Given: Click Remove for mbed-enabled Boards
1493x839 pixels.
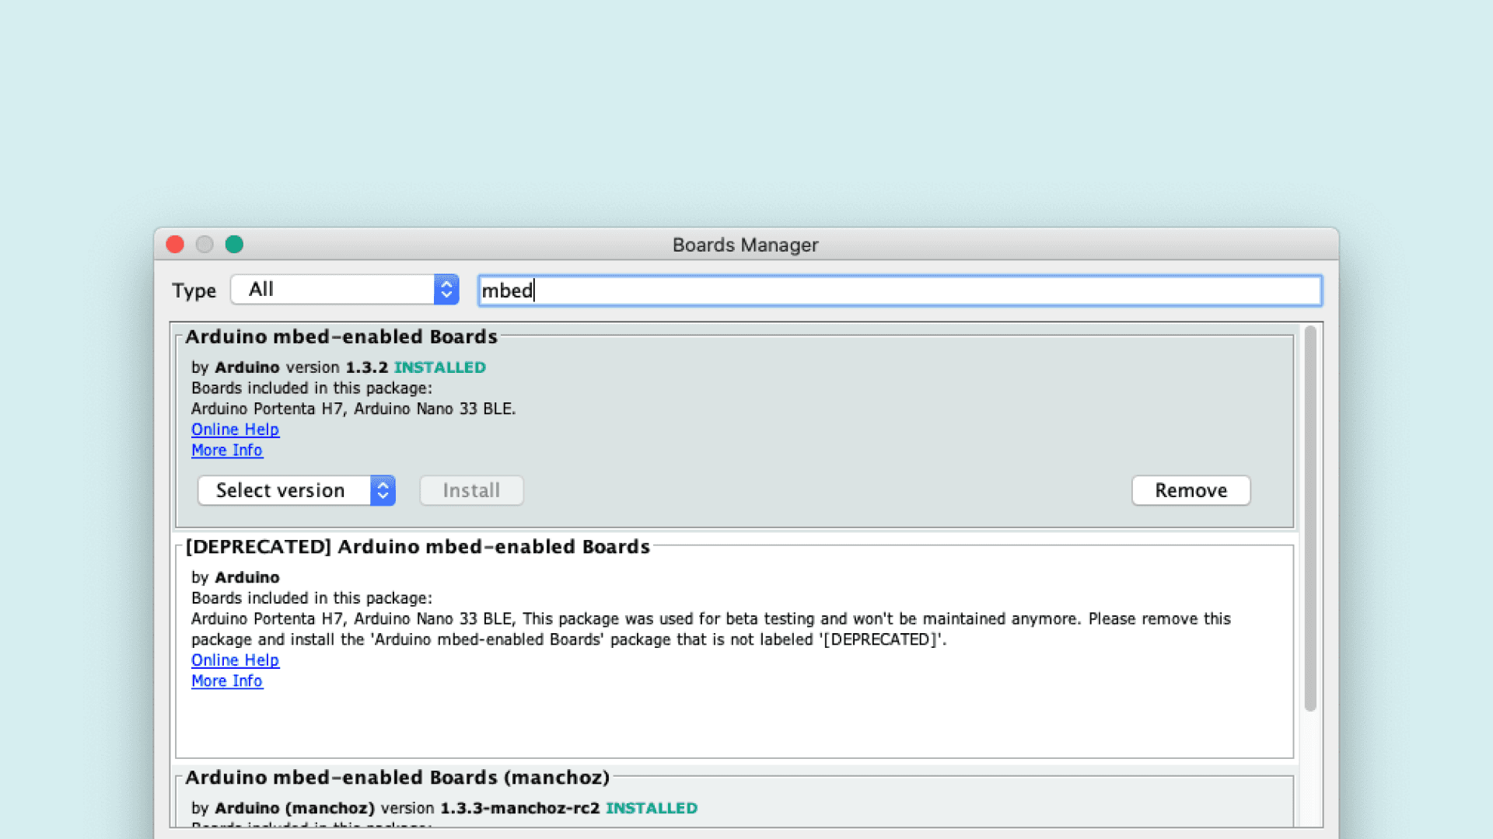Looking at the screenshot, I should point(1191,490).
